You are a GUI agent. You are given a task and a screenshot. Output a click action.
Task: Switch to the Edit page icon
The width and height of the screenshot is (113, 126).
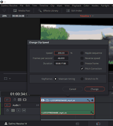coord(98,124)
